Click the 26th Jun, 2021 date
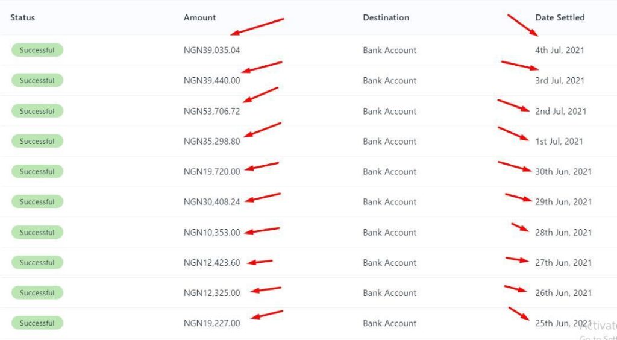Image resolution: width=617 pixels, height=340 pixels. [x=563, y=292]
